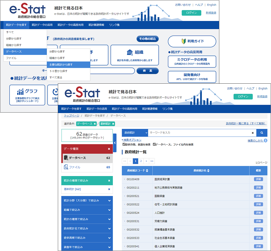The height and width of the screenshot is (251, 271).
Task: Select データベース in the dropdown menu
Action: point(25,51)
